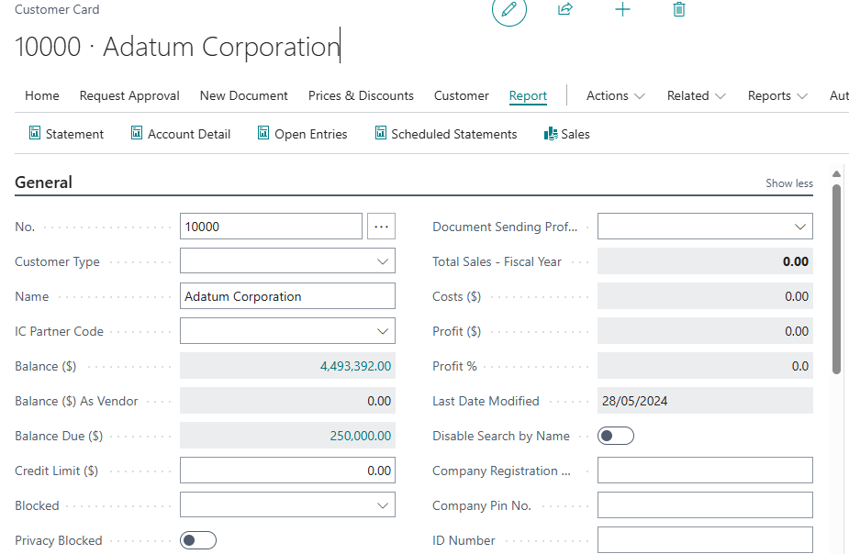Open the 4,493,392.00 balance link

355,366
